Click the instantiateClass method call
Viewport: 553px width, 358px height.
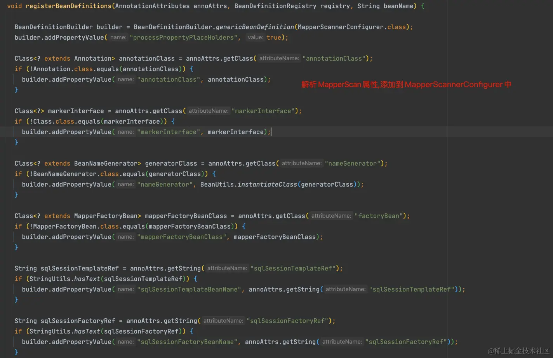267,184
